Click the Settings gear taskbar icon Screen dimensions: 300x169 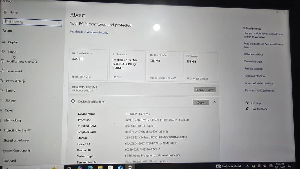pyautogui.click(x=130, y=167)
